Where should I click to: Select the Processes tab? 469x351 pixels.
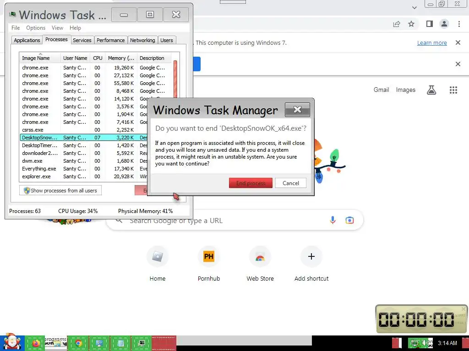click(x=56, y=39)
